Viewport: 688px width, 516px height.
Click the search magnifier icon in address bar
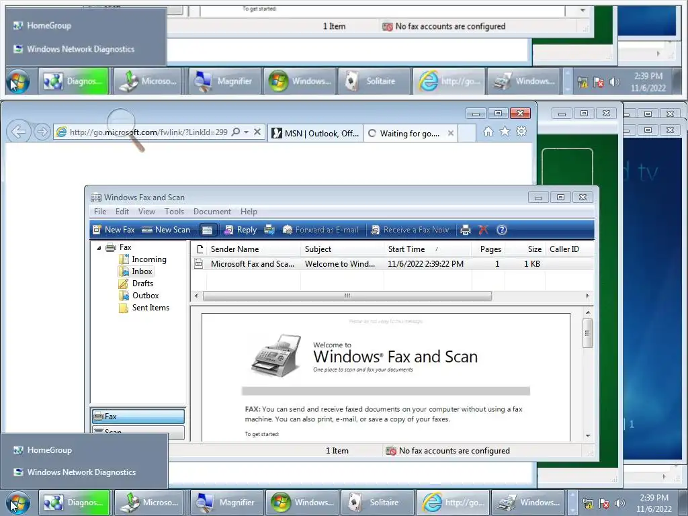click(x=236, y=132)
